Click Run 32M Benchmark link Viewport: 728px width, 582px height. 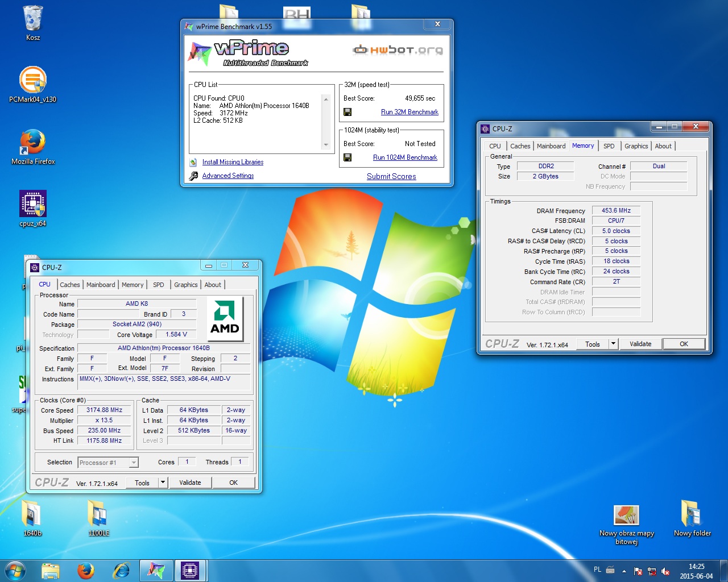[409, 112]
